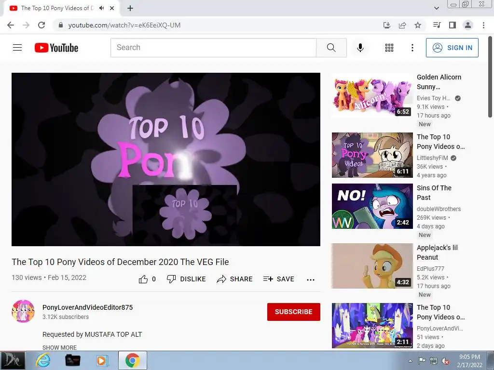Visit Evies Toy H... channel name

(434, 98)
